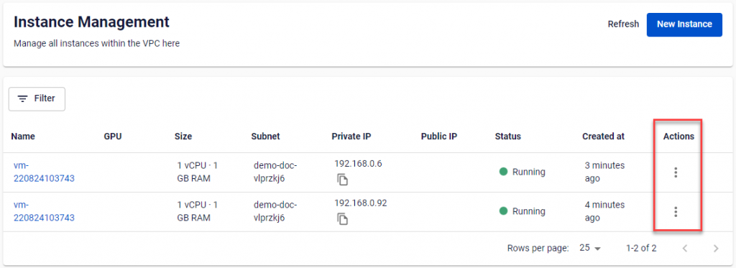This screenshot has height=268, width=736.
Task: Open actions menu for 192.168.0.6 instance
Action: [676, 172]
